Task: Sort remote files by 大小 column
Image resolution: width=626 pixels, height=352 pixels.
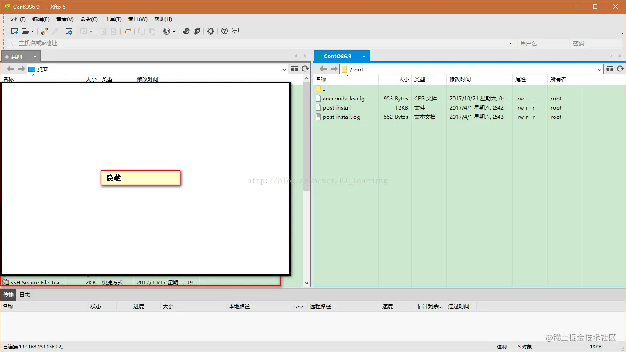Action: click(x=395, y=79)
